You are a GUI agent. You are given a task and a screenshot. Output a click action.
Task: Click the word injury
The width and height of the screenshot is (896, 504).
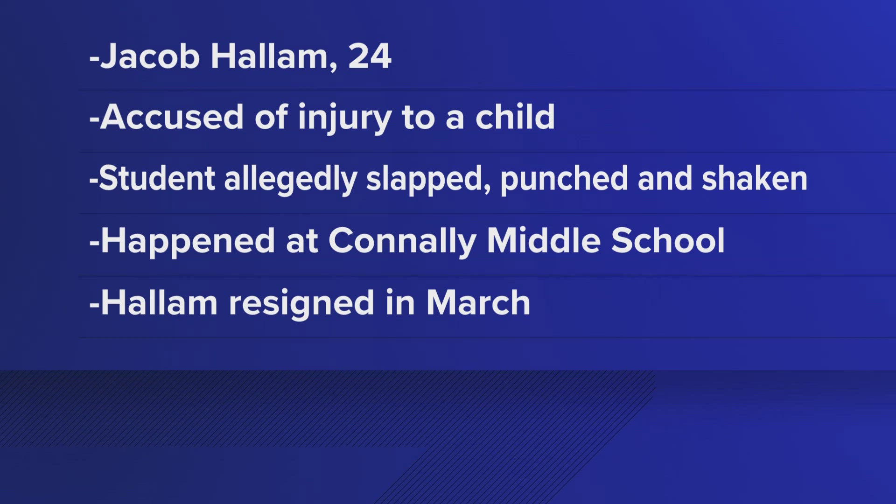pyautogui.click(x=344, y=118)
